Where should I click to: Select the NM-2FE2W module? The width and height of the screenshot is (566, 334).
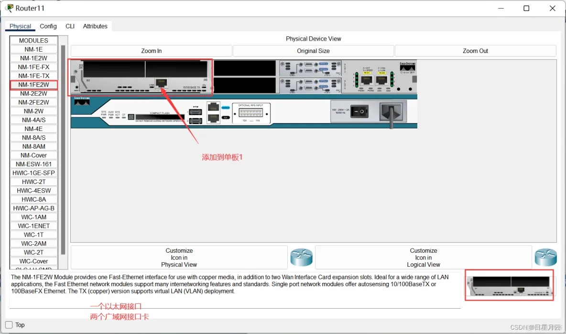[33, 102]
